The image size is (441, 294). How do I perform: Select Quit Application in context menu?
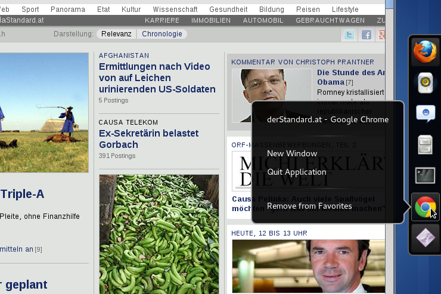[x=297, y=172]
